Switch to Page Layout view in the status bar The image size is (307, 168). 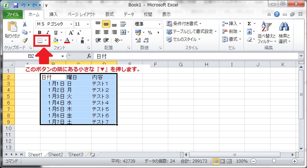[x=223, y=161]
